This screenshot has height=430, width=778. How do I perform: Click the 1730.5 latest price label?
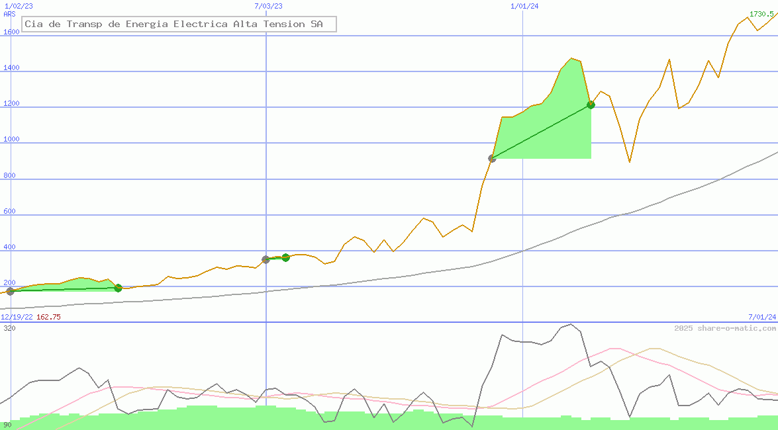(x=761, y=14)
